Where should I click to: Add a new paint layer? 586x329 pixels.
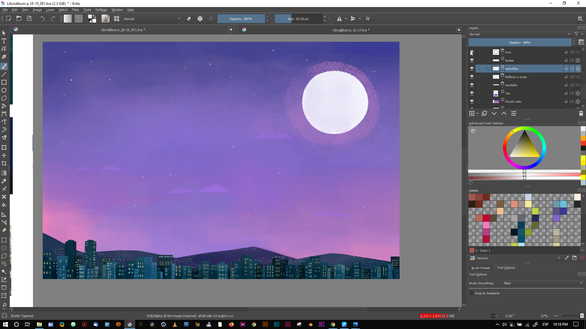click(472, 113)
